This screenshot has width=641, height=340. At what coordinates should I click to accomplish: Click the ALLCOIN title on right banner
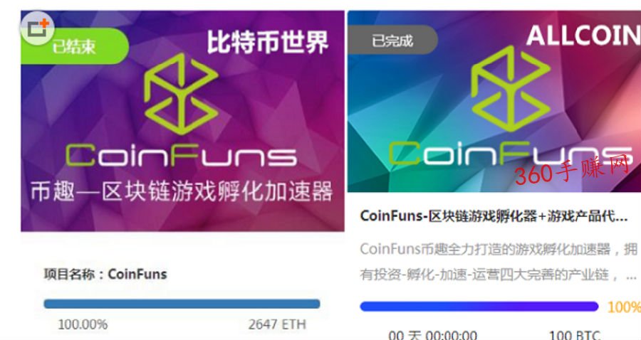point(583,35)
